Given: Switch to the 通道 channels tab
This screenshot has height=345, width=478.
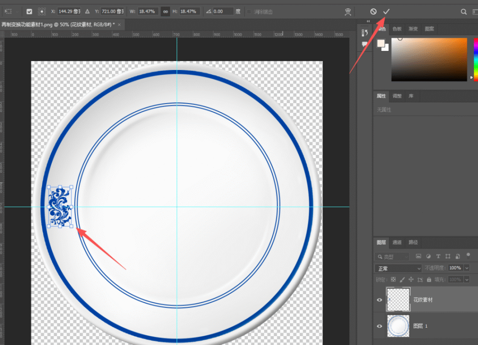Looking at the screenshot, I should (x=397, y=242).
